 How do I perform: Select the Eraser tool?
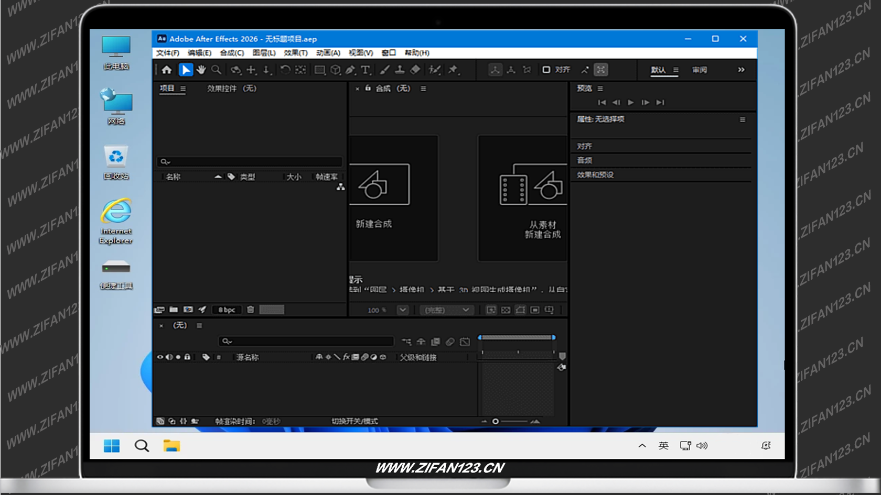415,70
